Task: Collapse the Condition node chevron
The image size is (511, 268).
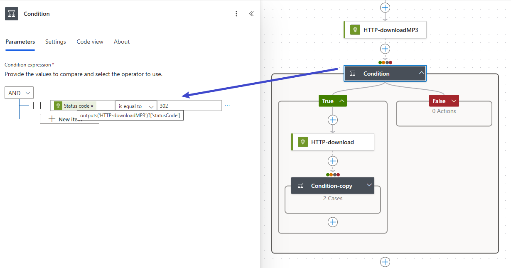Action: pyautogui.click(x=421, y=74)
